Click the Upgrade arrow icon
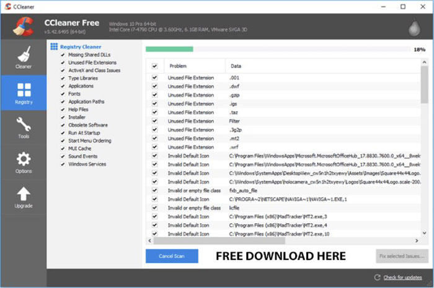Image resolution: width=434 pixels, height=288 pixels. 24,194
